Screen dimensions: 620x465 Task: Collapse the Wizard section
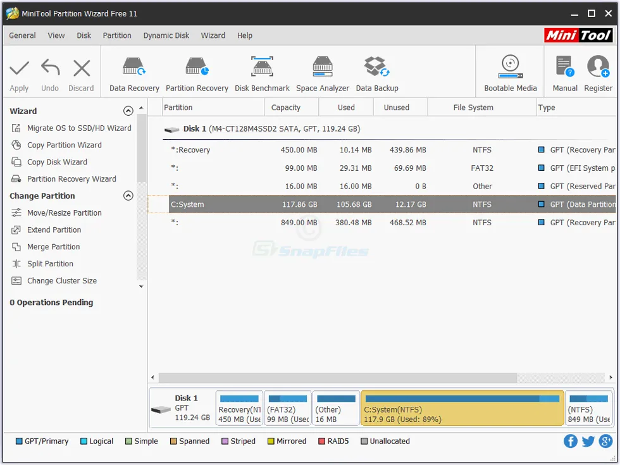128,111
